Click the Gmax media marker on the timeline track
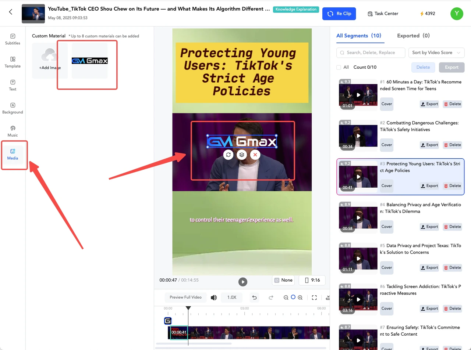 (x=168, y=321)
